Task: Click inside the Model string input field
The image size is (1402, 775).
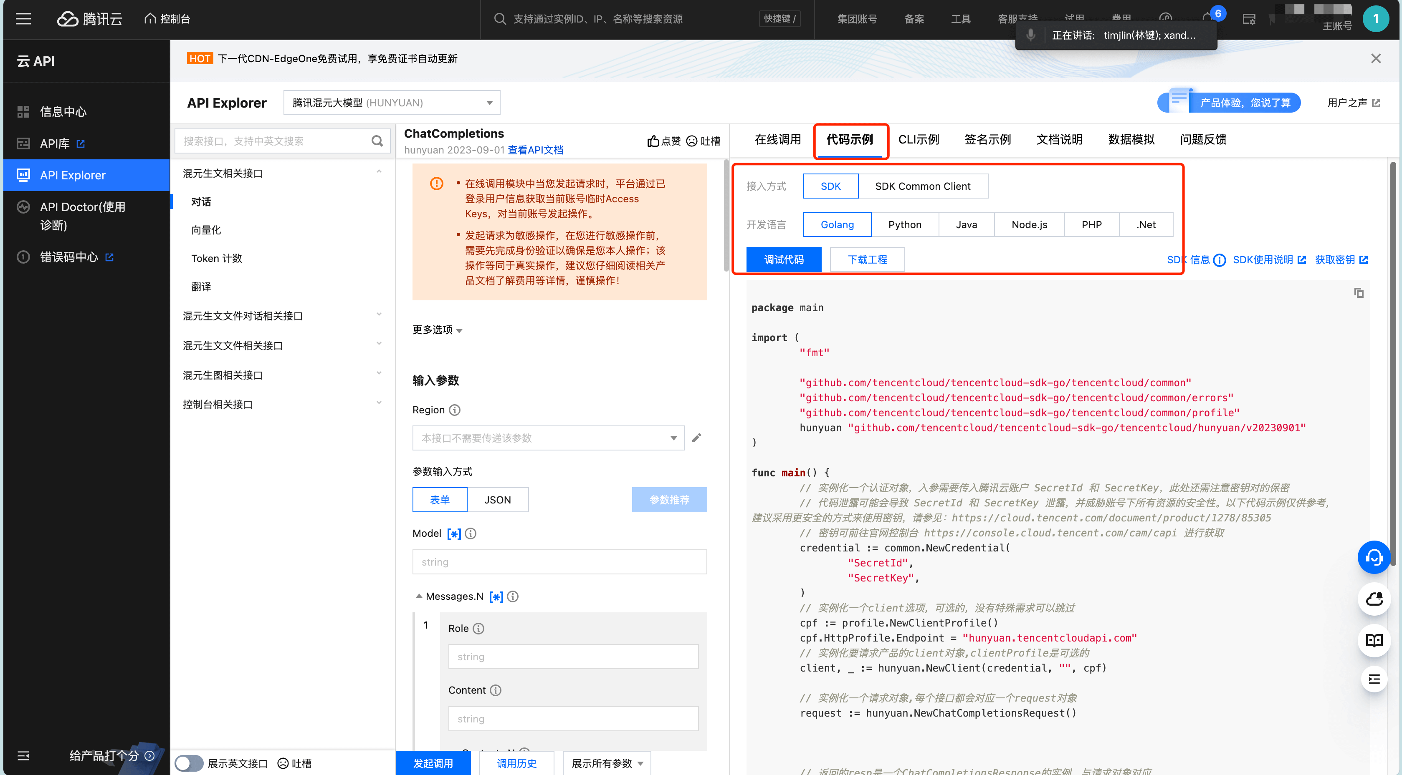Action: 559,561
